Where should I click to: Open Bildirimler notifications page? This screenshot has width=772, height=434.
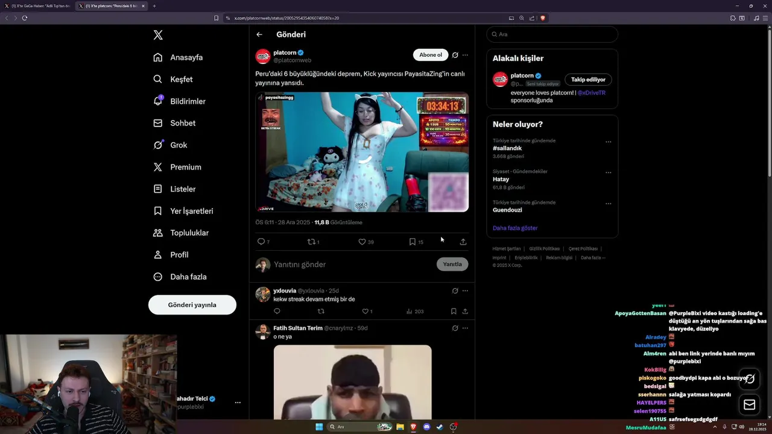[x=179, y=101]
